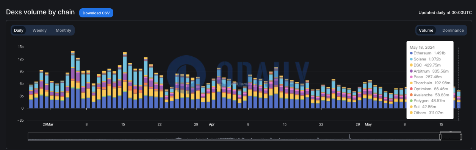Click the Solana legend dot in tooltip
Viewport: 476px width, 150px height.
click(411, 59)
